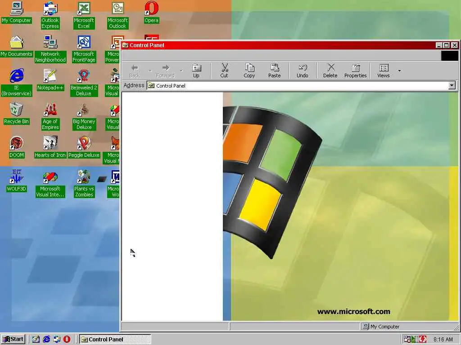Click the Paste clipboard toolbar button
This screenshot has height=345, width=461.
[274, 71]
